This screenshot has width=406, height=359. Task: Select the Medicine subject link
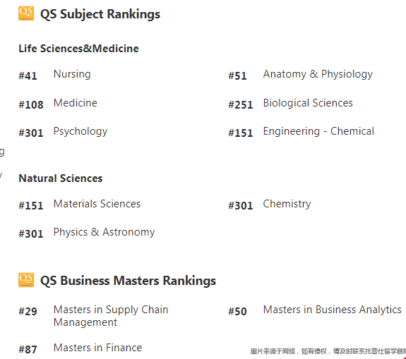click(x=76, y=103)
